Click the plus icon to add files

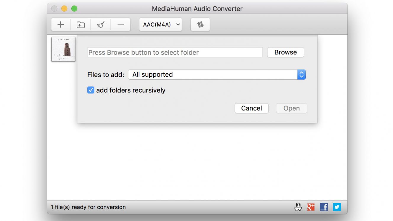click(x=61, y=25)
